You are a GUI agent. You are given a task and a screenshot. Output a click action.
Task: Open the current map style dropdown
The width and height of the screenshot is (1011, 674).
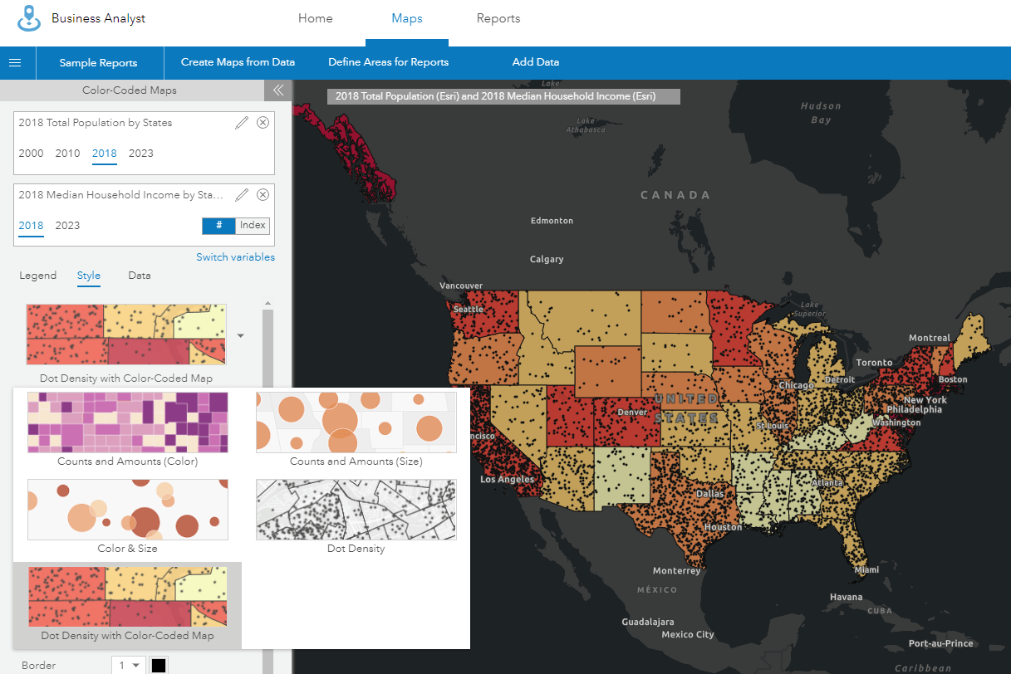(241, 335)
